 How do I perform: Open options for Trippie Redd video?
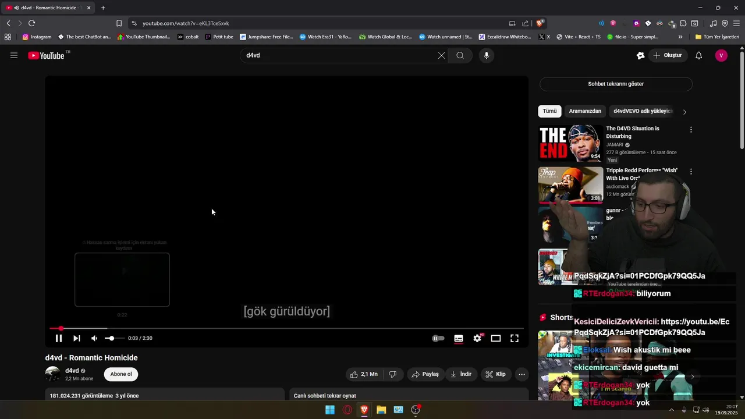(691, 172)
